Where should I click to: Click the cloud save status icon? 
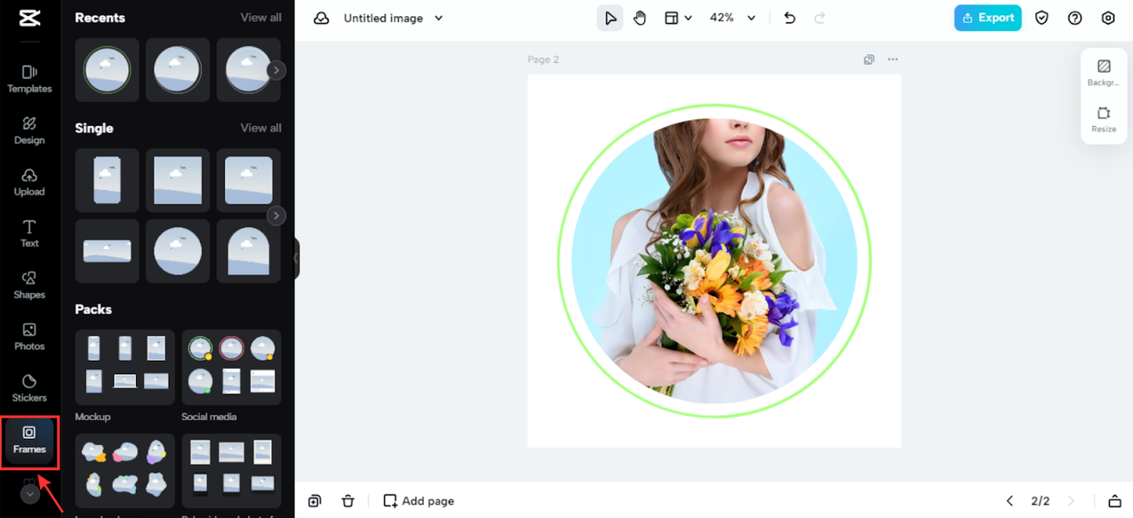(x=322, y=18)
